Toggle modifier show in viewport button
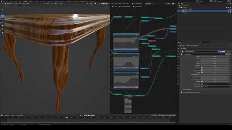 tap(222, 51)
